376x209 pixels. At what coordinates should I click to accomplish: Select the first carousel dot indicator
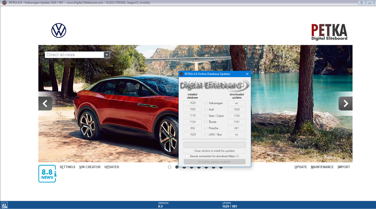click(x=170, y=167)
